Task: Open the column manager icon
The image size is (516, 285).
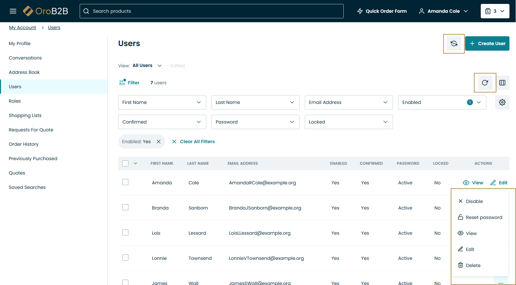Action: (502, 83)
